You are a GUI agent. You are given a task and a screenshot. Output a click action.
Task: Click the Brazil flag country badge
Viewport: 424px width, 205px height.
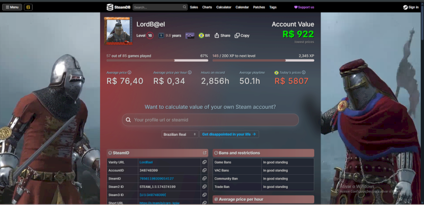click(x=201, y=36)
